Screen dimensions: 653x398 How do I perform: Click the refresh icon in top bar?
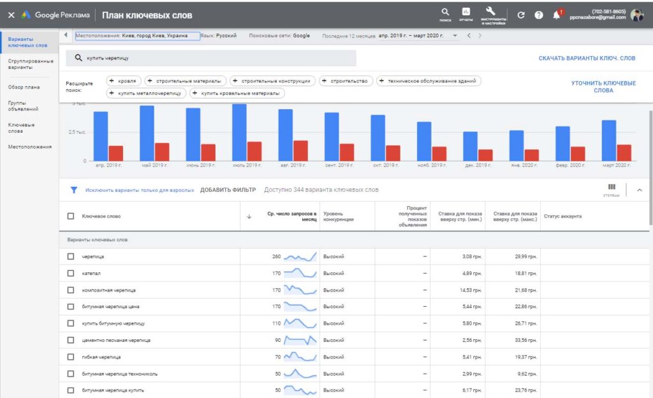(x=521, y=15)
